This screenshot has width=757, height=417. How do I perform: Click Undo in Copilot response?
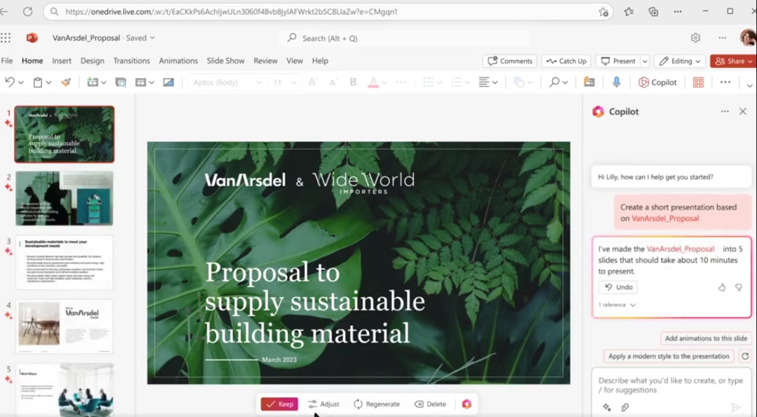tap(618, 287)
